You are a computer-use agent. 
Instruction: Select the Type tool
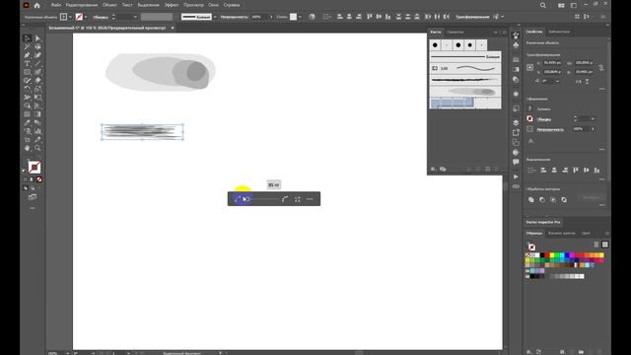pos(27,63)
